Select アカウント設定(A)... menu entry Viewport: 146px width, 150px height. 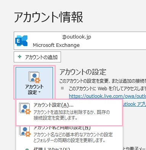pos(69,113)
